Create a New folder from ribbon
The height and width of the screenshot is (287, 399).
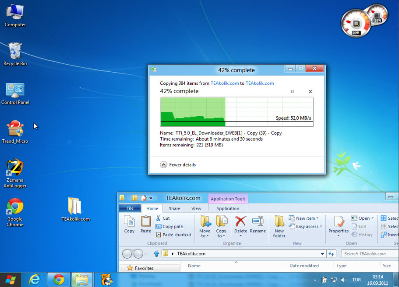point(279,227)
